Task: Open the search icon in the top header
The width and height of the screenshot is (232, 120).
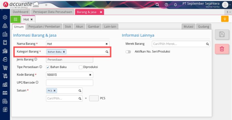Action: (x=157, y=5)
